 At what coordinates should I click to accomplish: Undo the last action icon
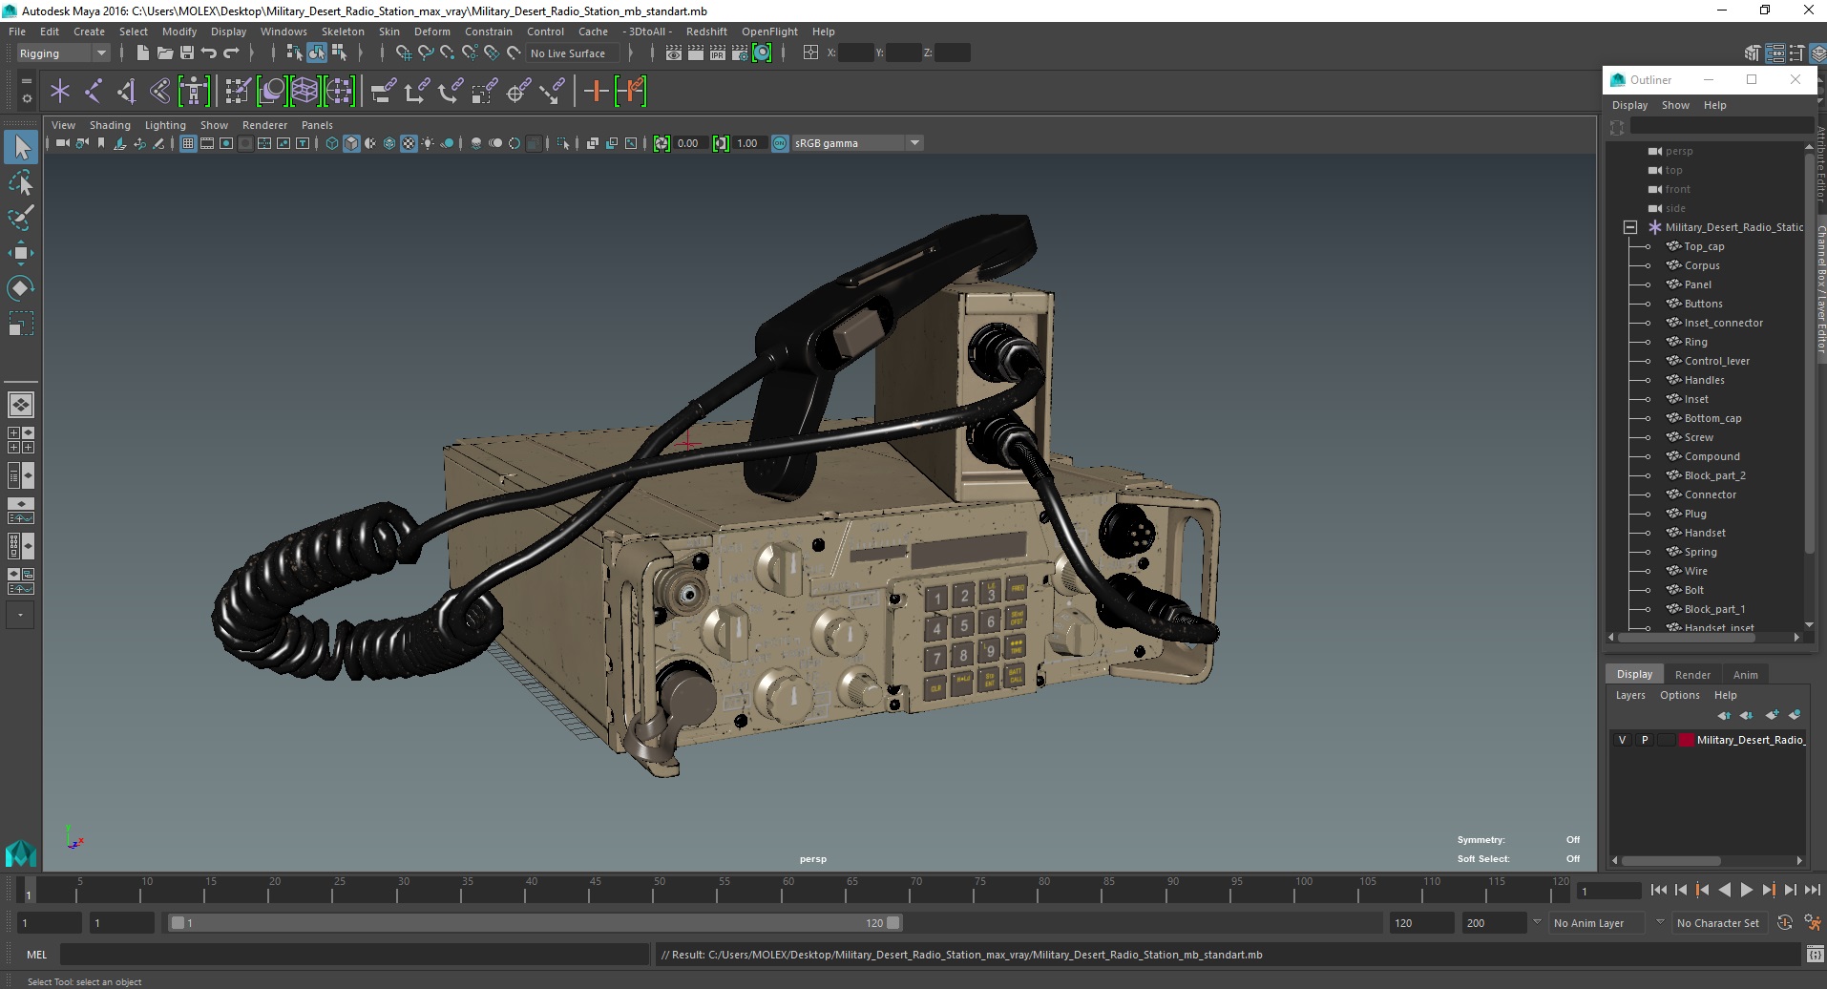coord(209,53)
